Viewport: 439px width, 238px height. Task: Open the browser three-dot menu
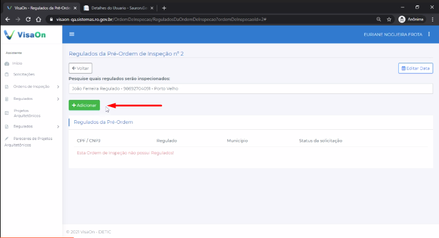point(432,19)
